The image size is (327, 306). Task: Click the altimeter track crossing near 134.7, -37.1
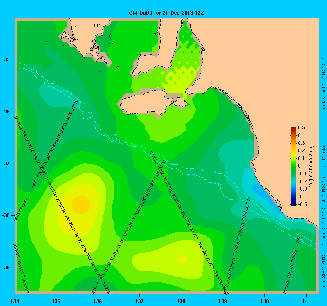(x=43, y=169)
